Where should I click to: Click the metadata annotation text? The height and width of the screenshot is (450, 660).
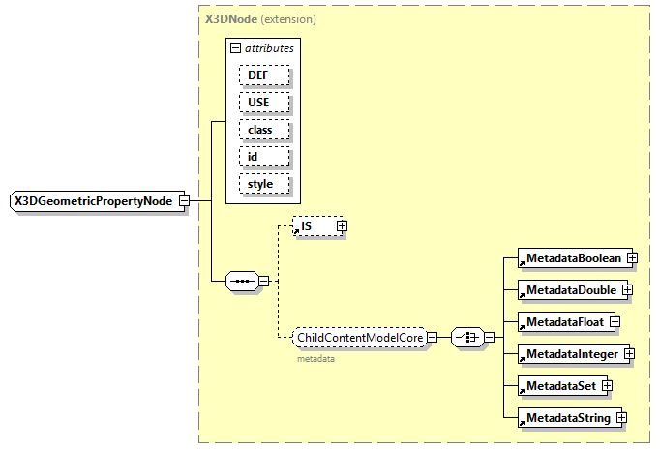[x=315, y=359]
